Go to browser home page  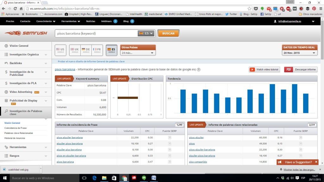click(21, 9)
